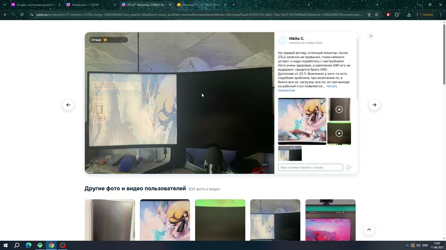This screenshot has height=250, width=446.
Task: Play the second small video with green top
Action: point(339,133)
